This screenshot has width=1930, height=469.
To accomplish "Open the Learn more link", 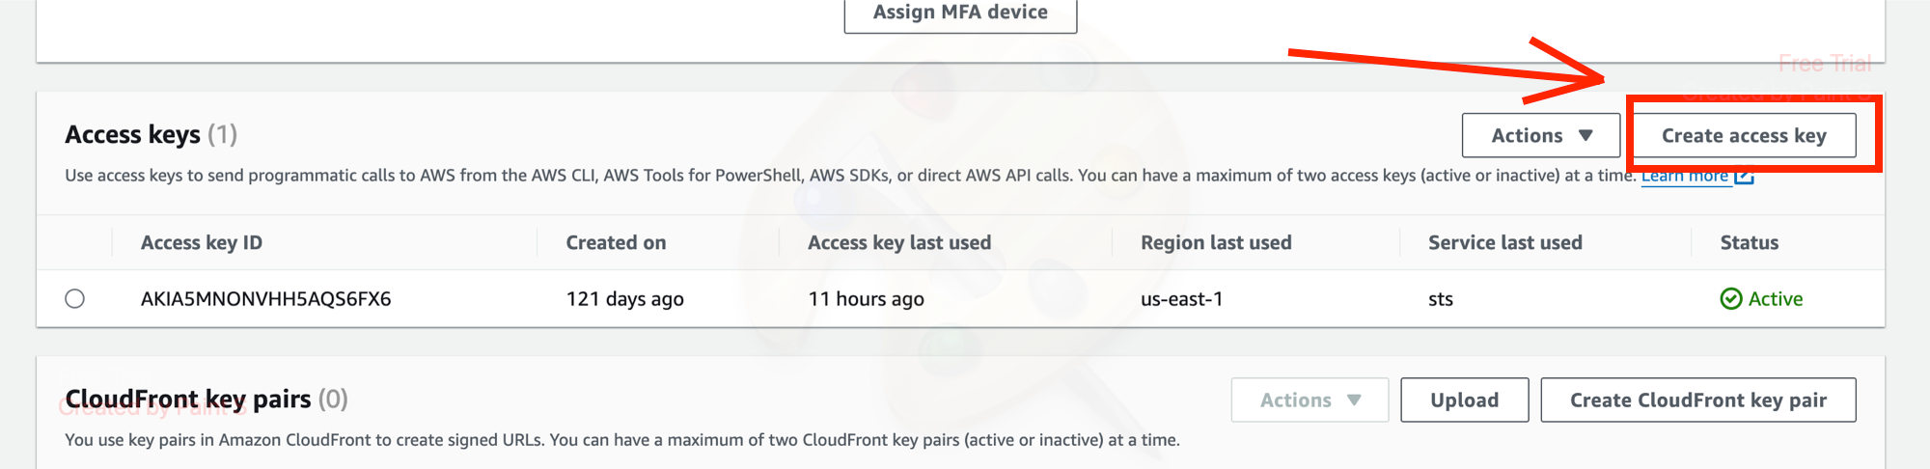I will tap(1685, 177).
